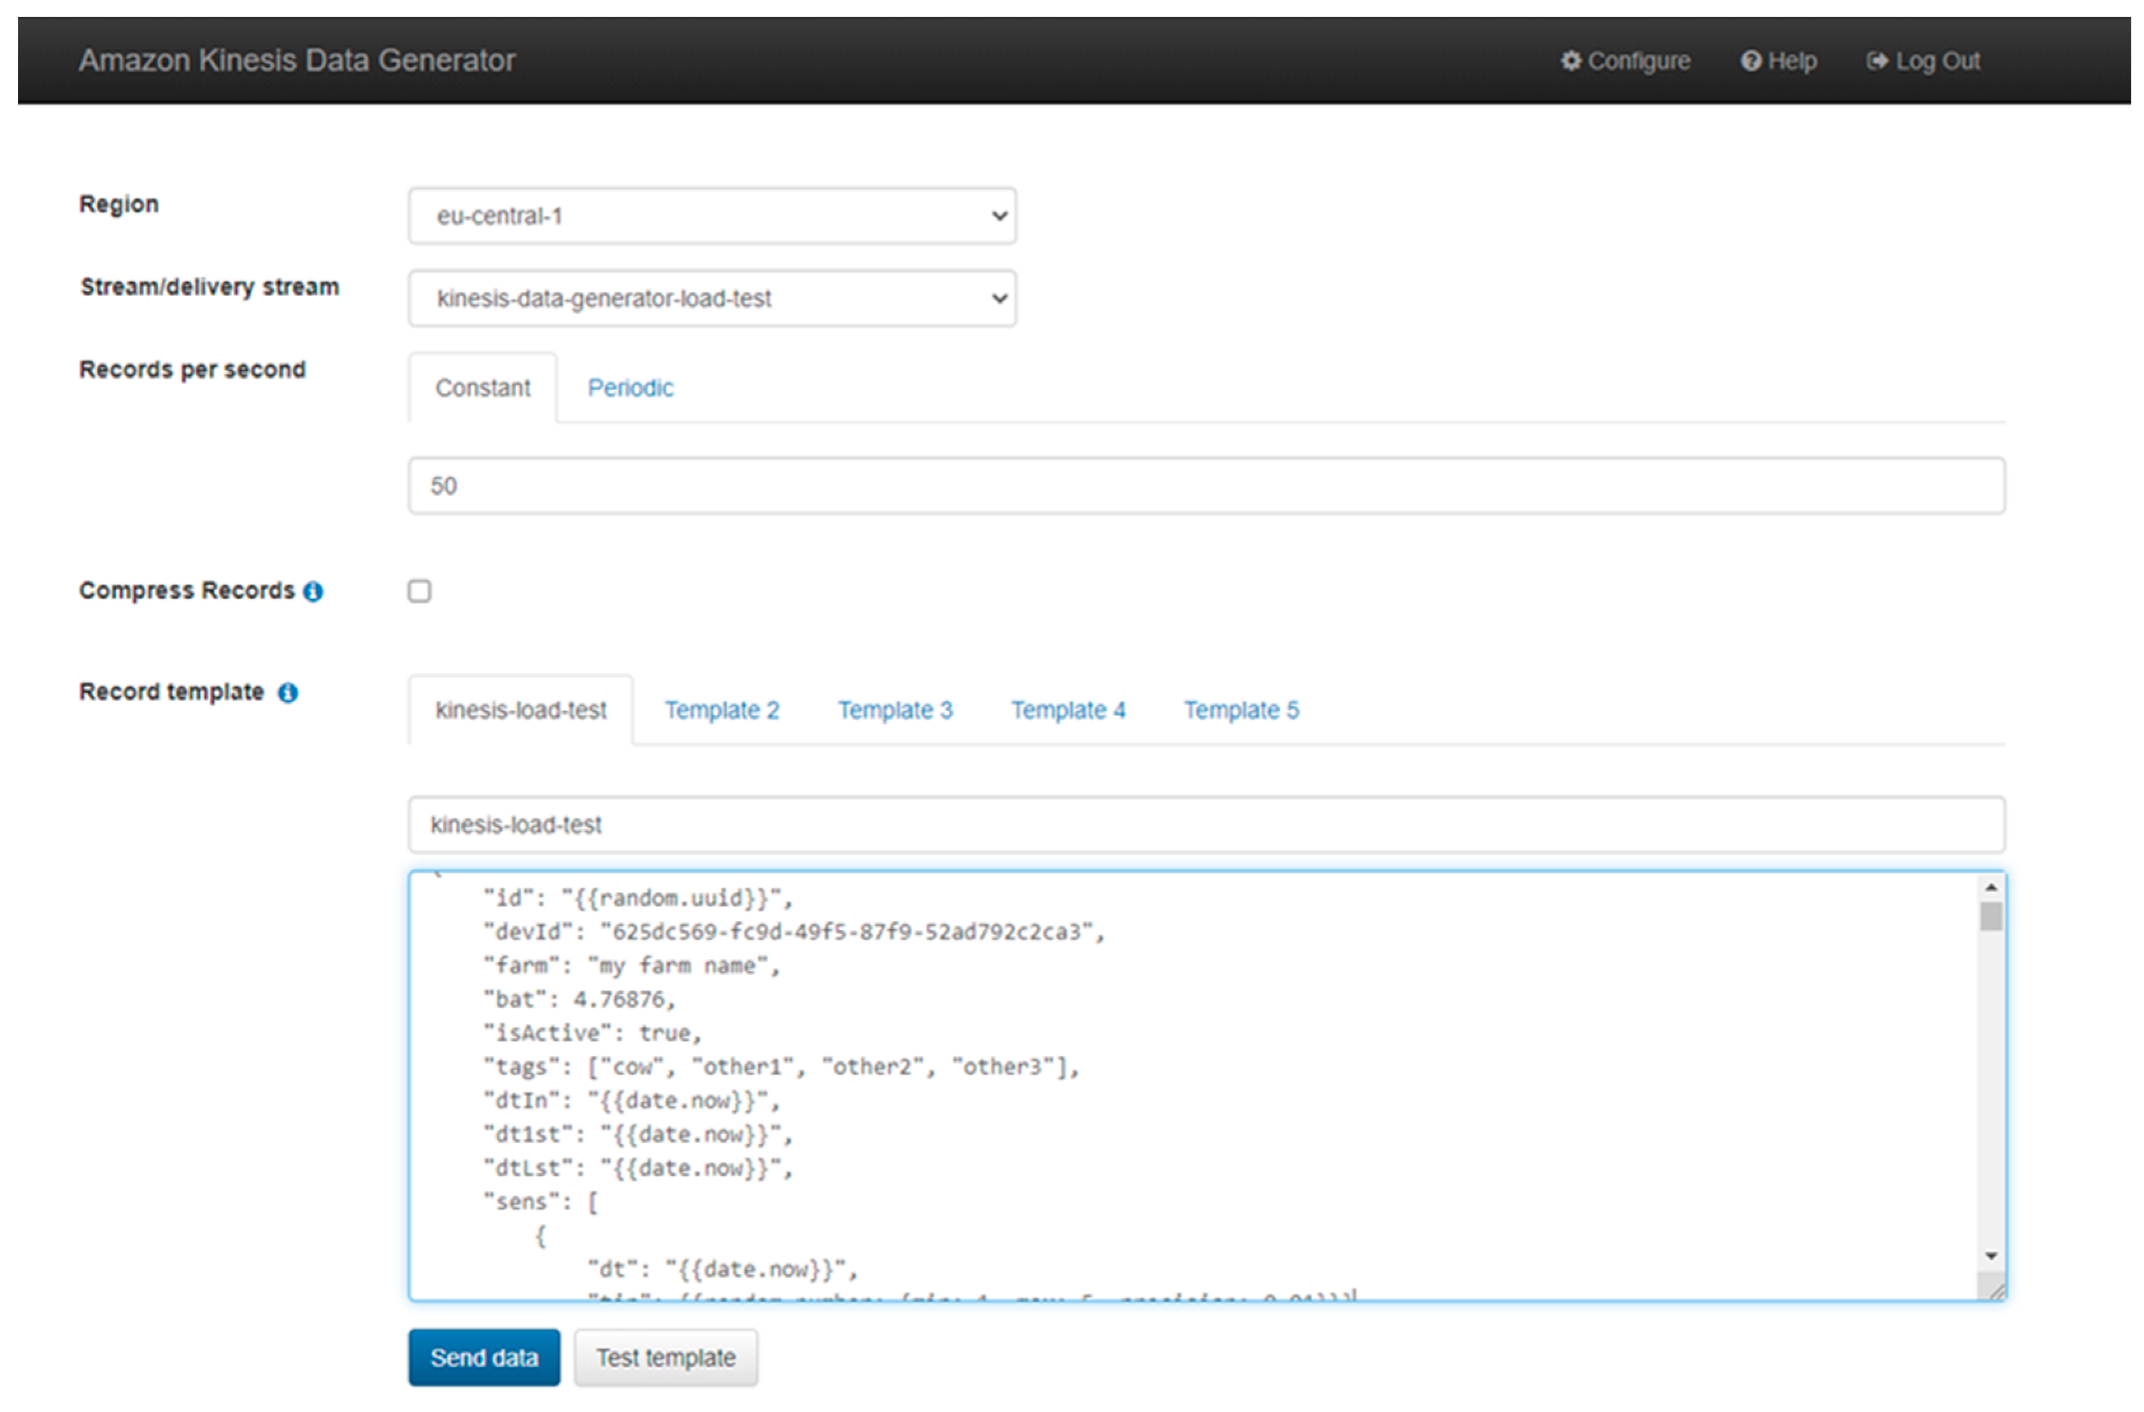The width and height of the screenshot is (2144, 1412).
Task: Click the Compress Records info icon
Action: click(313, 591)
